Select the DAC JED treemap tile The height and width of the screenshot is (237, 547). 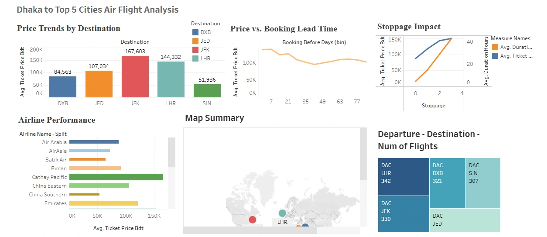(465, 220)
